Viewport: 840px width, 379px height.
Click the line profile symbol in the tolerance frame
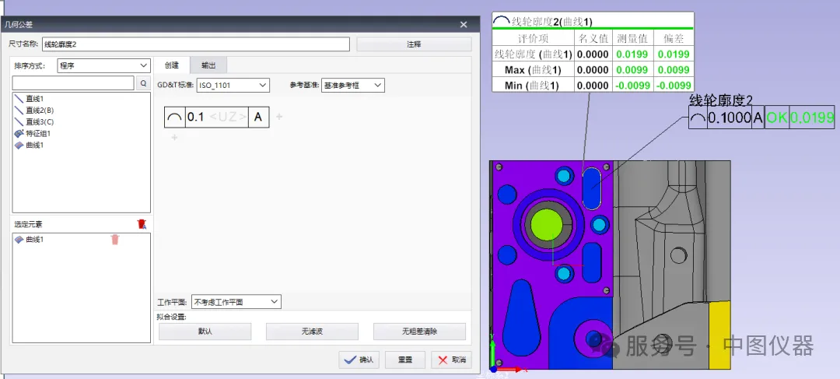[174, 118]
